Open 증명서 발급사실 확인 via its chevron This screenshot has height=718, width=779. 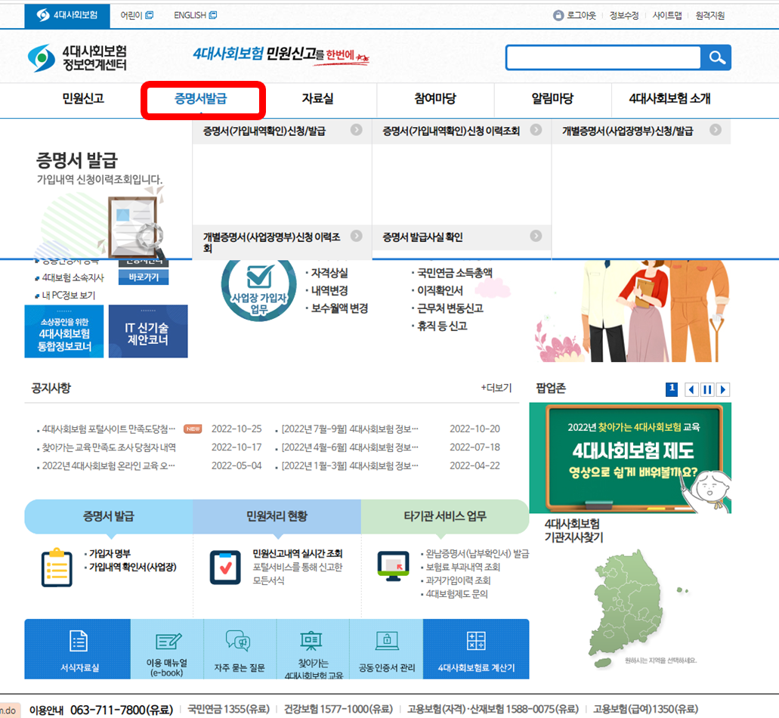click(x=536, y=236)
